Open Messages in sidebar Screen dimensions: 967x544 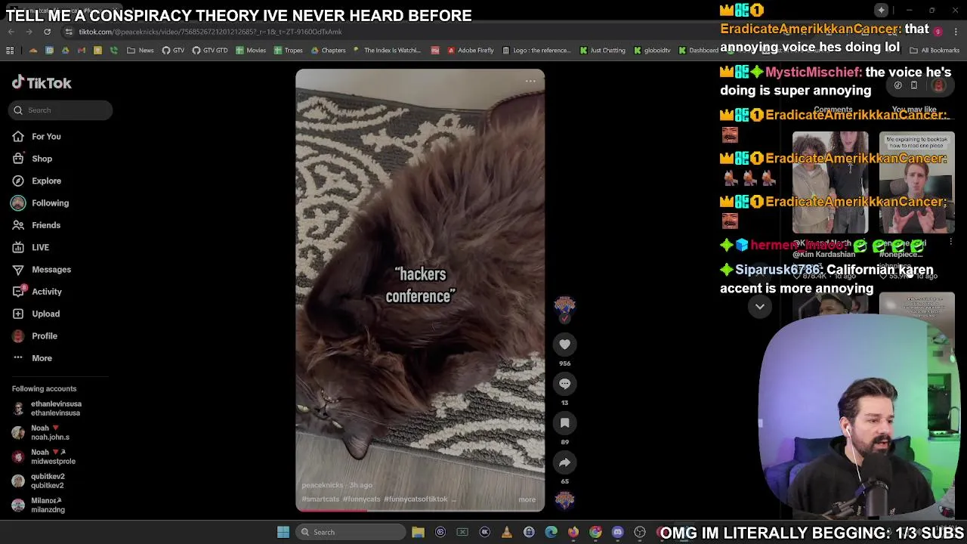point(51,270)
